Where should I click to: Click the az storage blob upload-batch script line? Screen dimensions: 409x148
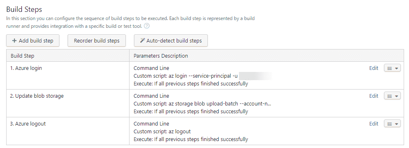click(202, 104)
